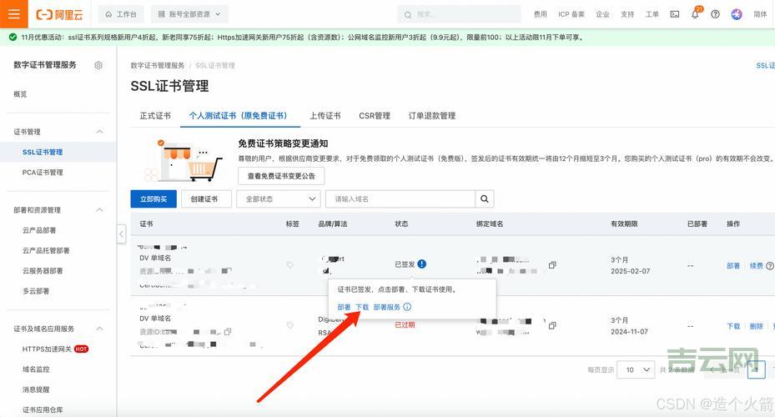Image resolution: width=775 pixels, height=417 pixels.
Task: Open 云产品部署 in the sidebar
Action: pyautogui.click(x=39, y=230)
